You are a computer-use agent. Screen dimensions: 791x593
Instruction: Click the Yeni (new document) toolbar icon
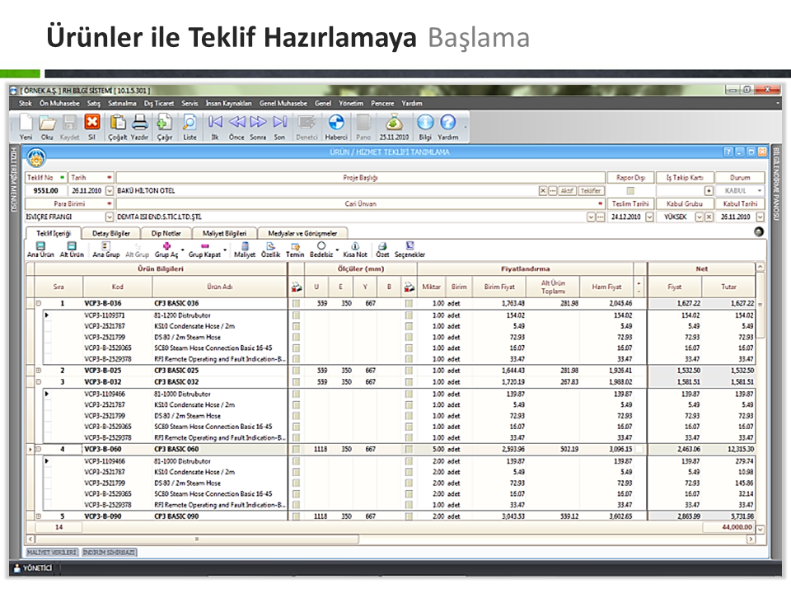(x=26, y=124)
